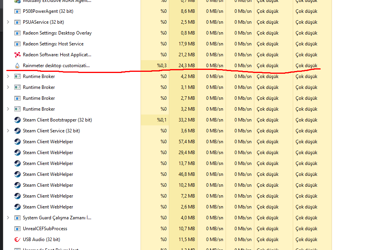
Task: Click Steam icon of WebHelper using 57,4 MB
Action: (x=17, y=142)
